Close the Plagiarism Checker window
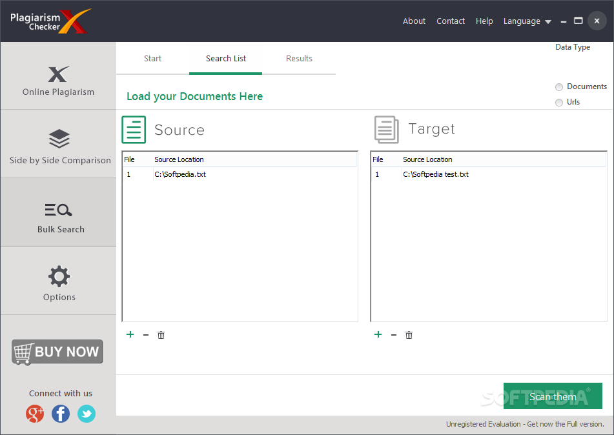Image resolution: width=614 pixels, height=435 pixels. click(597, 21)
